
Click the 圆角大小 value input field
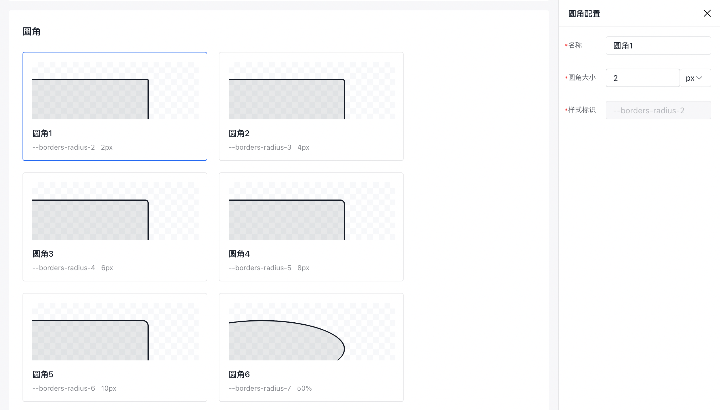[x=642, y=78]
